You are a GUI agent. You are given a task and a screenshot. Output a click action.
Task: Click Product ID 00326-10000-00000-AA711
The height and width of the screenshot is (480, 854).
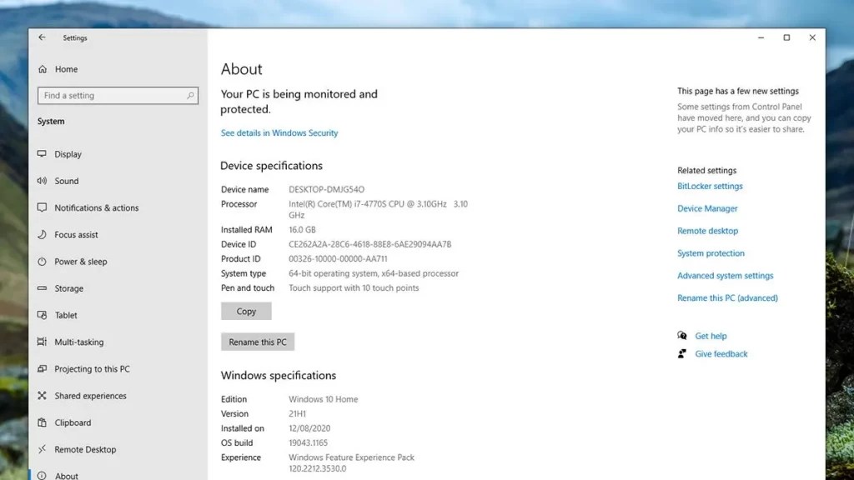point(338,259)
